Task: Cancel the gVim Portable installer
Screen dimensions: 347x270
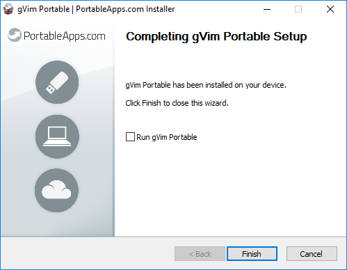Action: pos(312,254)
